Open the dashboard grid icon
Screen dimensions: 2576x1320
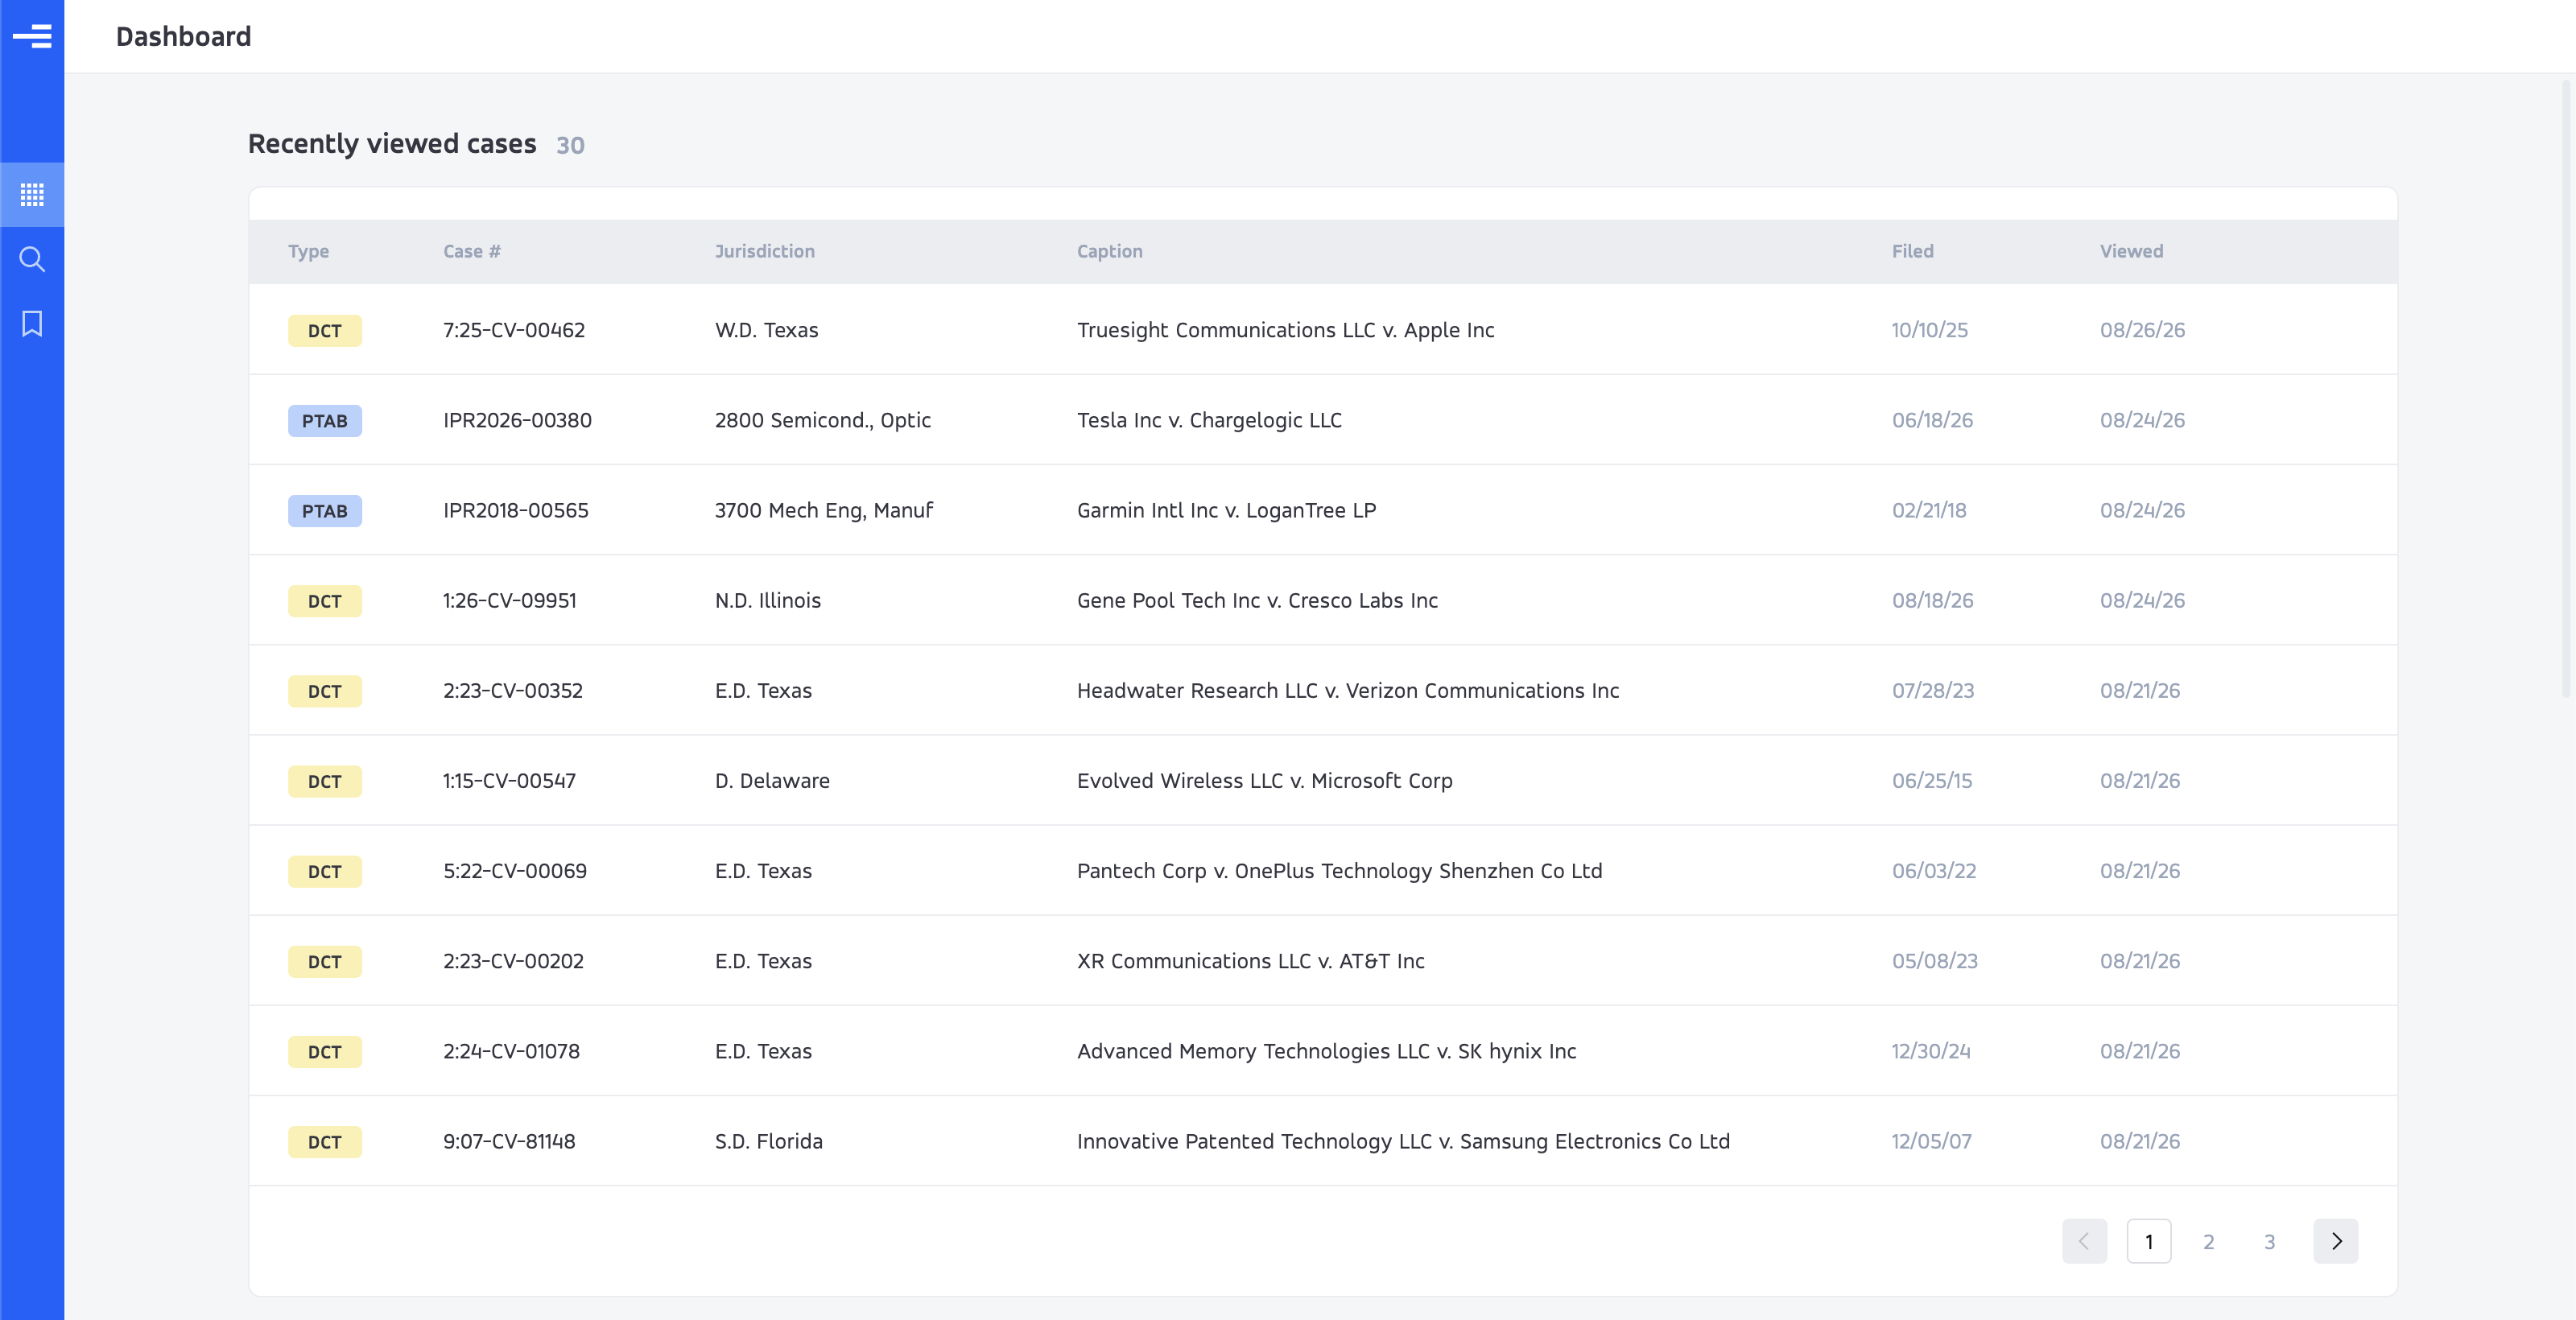[32, 195]
